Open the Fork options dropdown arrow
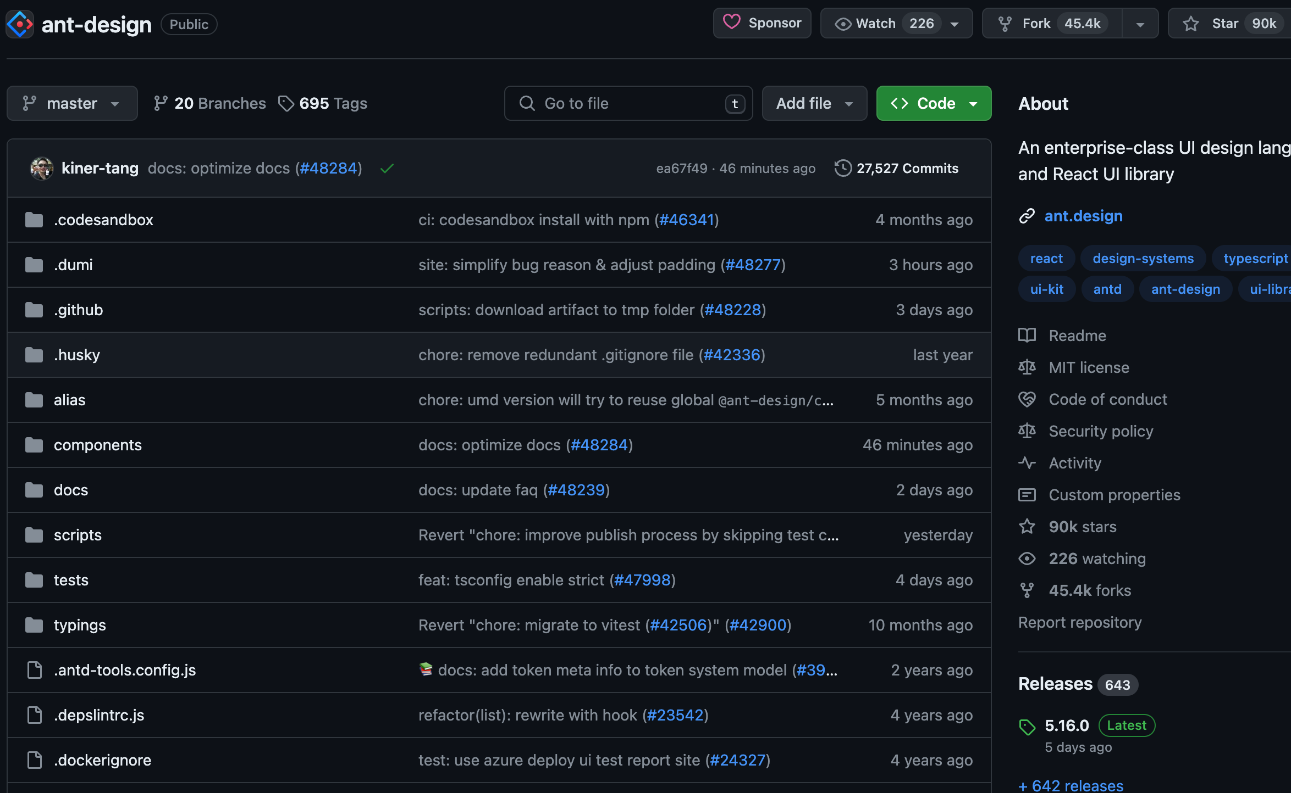The image size is (1291, 793). coord(1140,24)
